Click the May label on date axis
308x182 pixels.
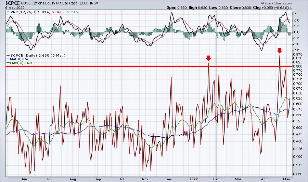(287, 179)
